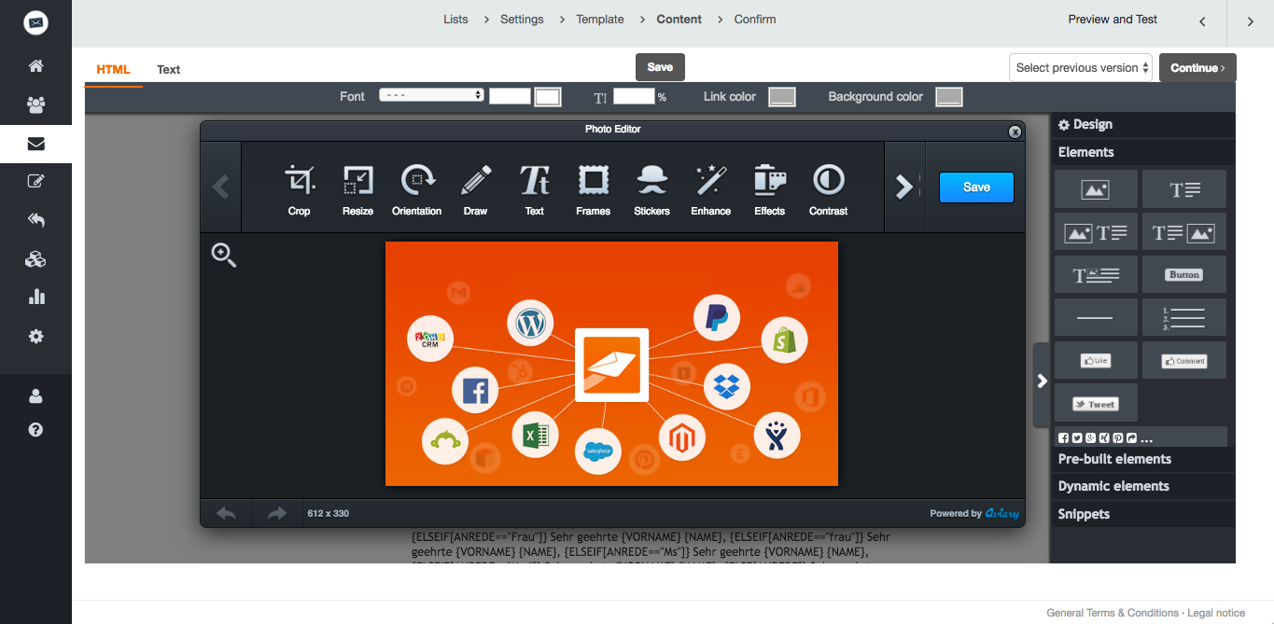1274x624 pixels.
Task: Insert headline with text element
Action: click(1096, 275)
